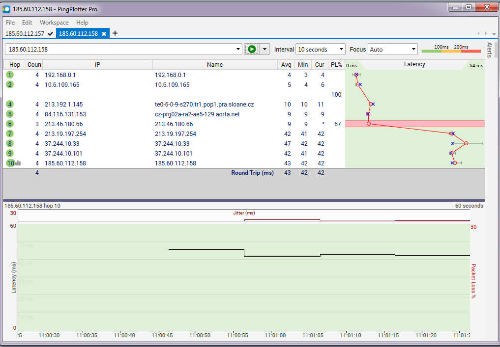Click the hop 1 green circle icon

pos(10,75)
